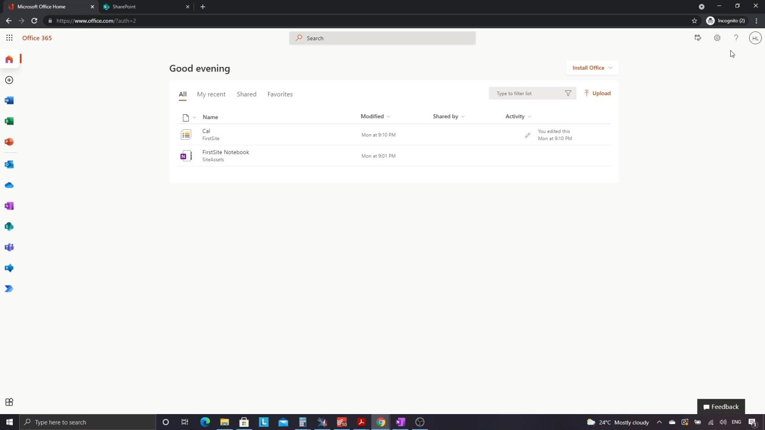Open the file type filter chevron

point(194,117)
